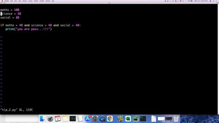This screenshot has height=123, width=219.
Task: Click the print("you are pass...!!!") statement
Action: click(29, 29)
